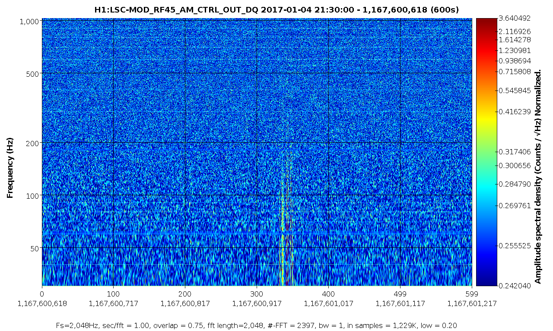Click the Amplitude spectral density colorbar label
The image size is (553, 331).
click(x=538, y=177)
